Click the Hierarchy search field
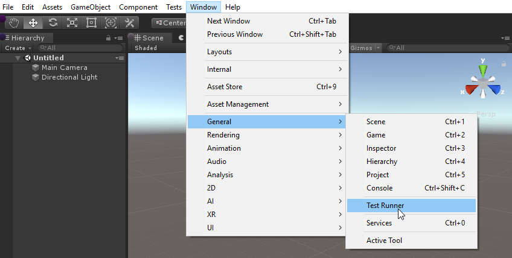The height and width of the screenshot is (258, 512). tap(78, 48)
